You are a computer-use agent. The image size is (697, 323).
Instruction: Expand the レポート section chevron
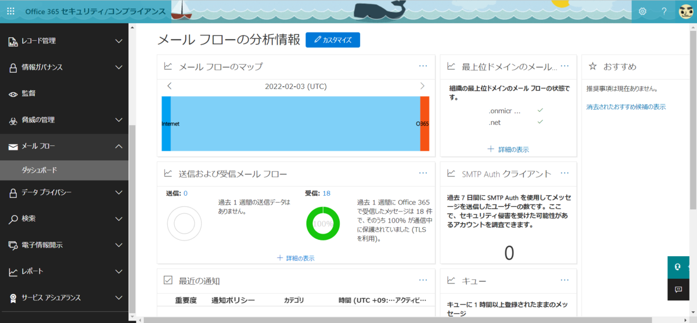118,271
